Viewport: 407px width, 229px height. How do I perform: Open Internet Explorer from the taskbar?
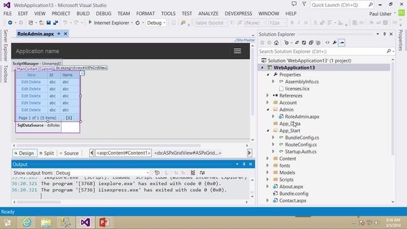tap(27, 222)
